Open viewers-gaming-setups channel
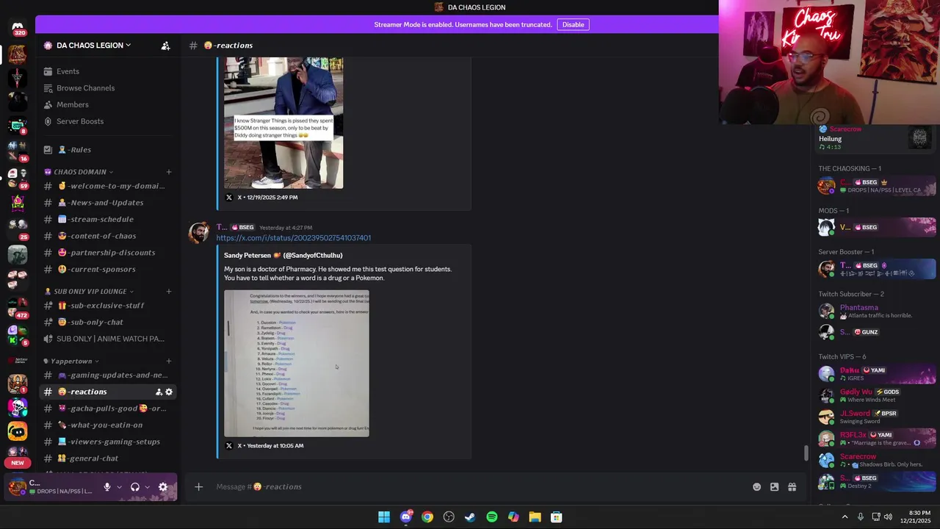 pos(106,442)
